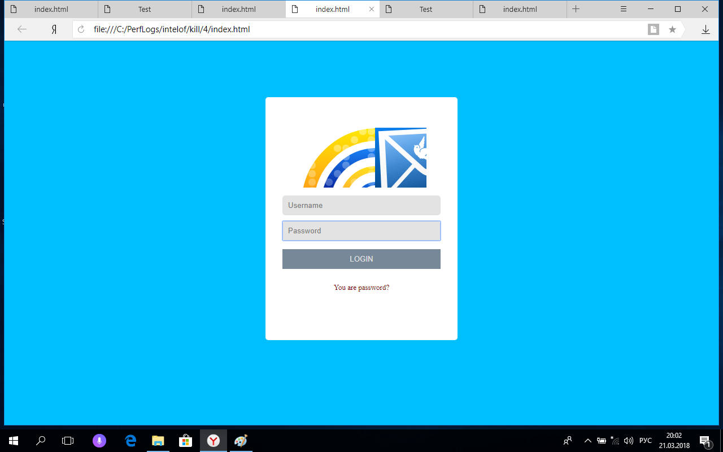Focus the Password input field
The width and height of the screenshot is (723, 452).
click(x=361, y=231)
